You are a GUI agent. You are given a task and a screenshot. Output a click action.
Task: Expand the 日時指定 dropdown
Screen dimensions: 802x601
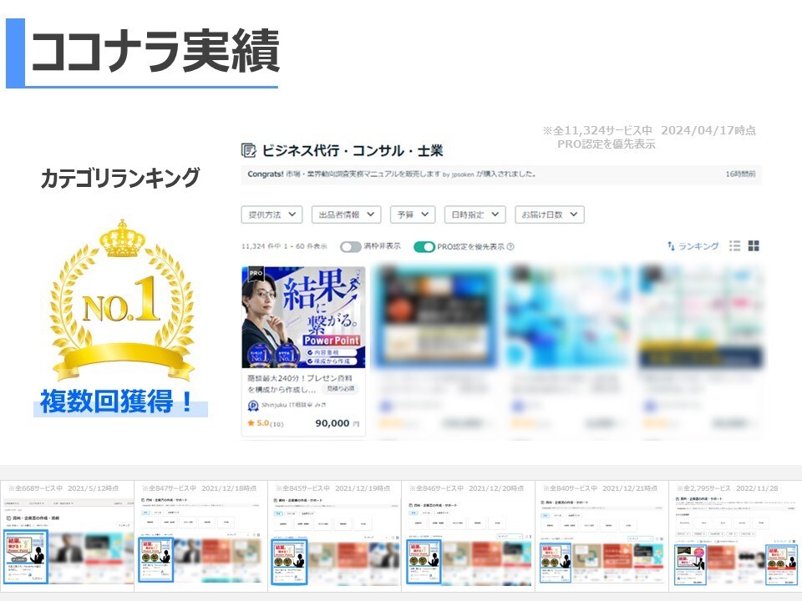click(475, 215)
